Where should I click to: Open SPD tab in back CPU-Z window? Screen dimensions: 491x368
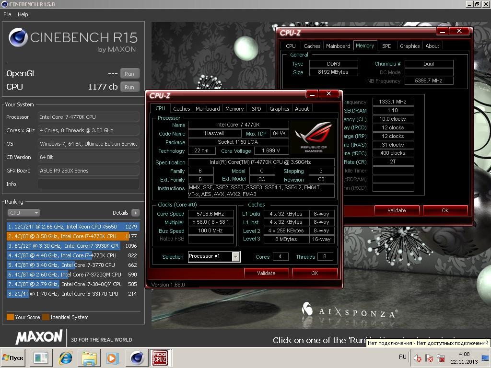[387, 46]
